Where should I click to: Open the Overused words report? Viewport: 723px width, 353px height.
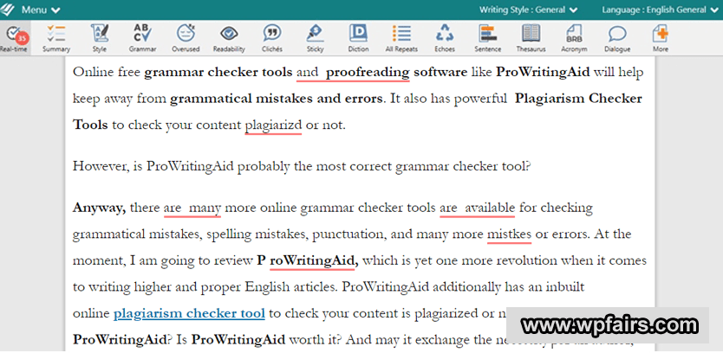[x=186, y=38]
